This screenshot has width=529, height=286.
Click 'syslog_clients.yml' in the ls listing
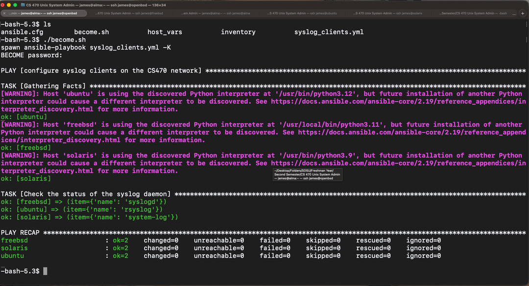(329, 32)
